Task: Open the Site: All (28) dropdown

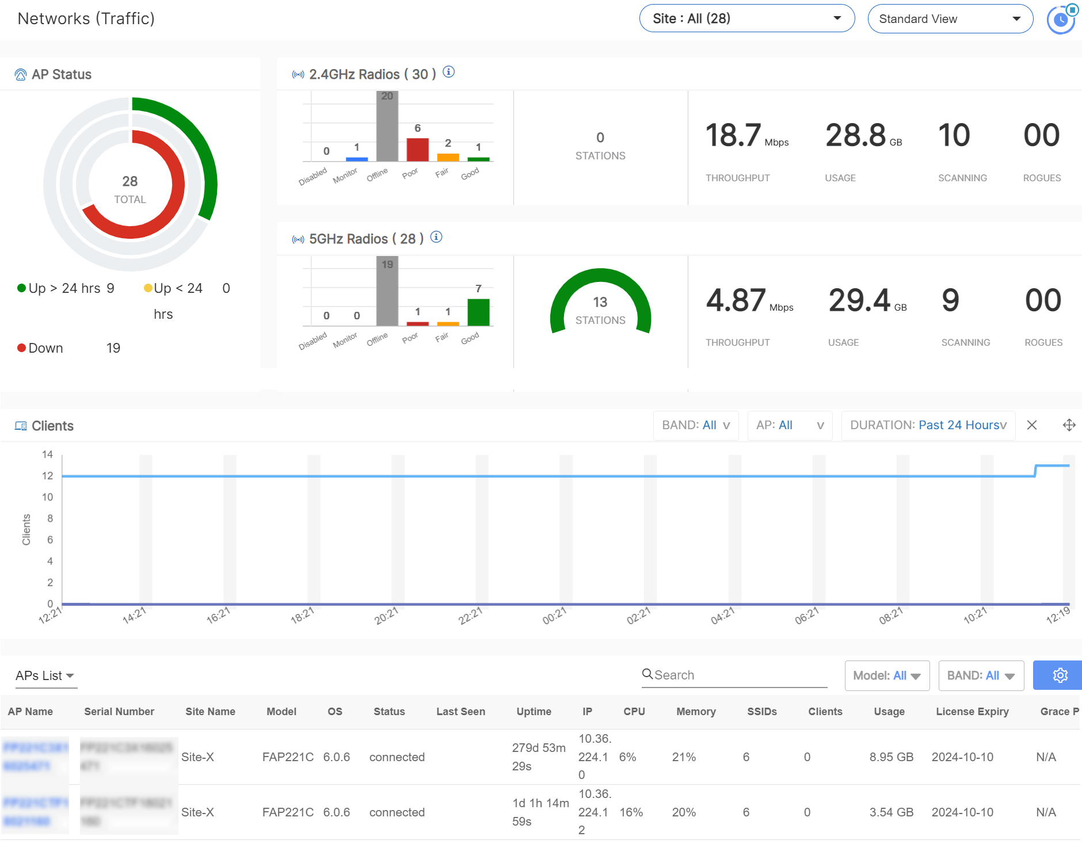Action: (x=747, y=19)
